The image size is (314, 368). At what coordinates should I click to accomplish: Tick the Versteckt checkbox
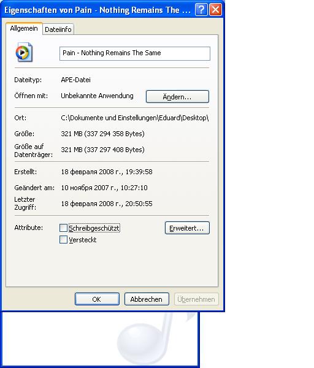[63, 240]
